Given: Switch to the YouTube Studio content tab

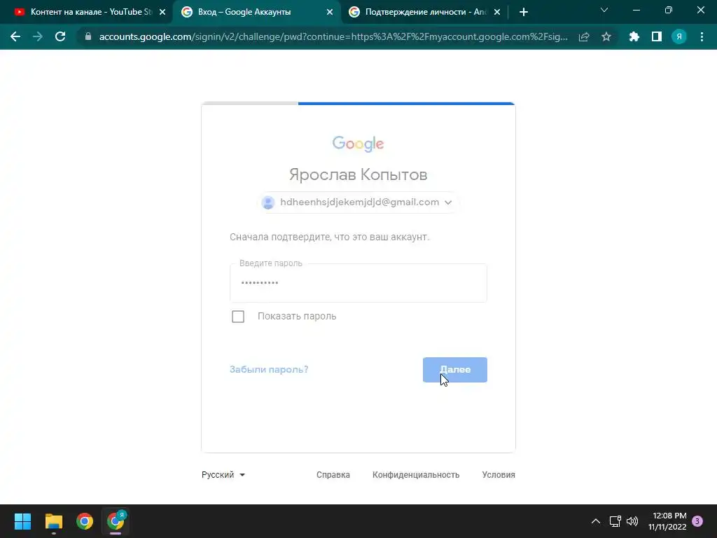Looking at the screenshot, I should click(90, 12).
